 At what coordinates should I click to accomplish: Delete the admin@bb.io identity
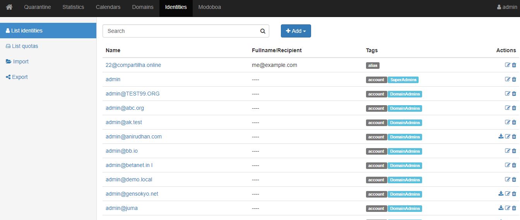click(x=514, y=151)
